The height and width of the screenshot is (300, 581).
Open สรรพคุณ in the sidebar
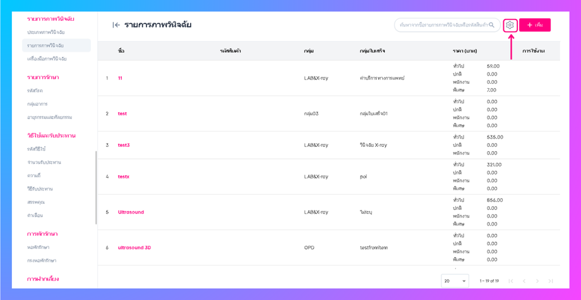pyautogui.click(x=36, y=202)
